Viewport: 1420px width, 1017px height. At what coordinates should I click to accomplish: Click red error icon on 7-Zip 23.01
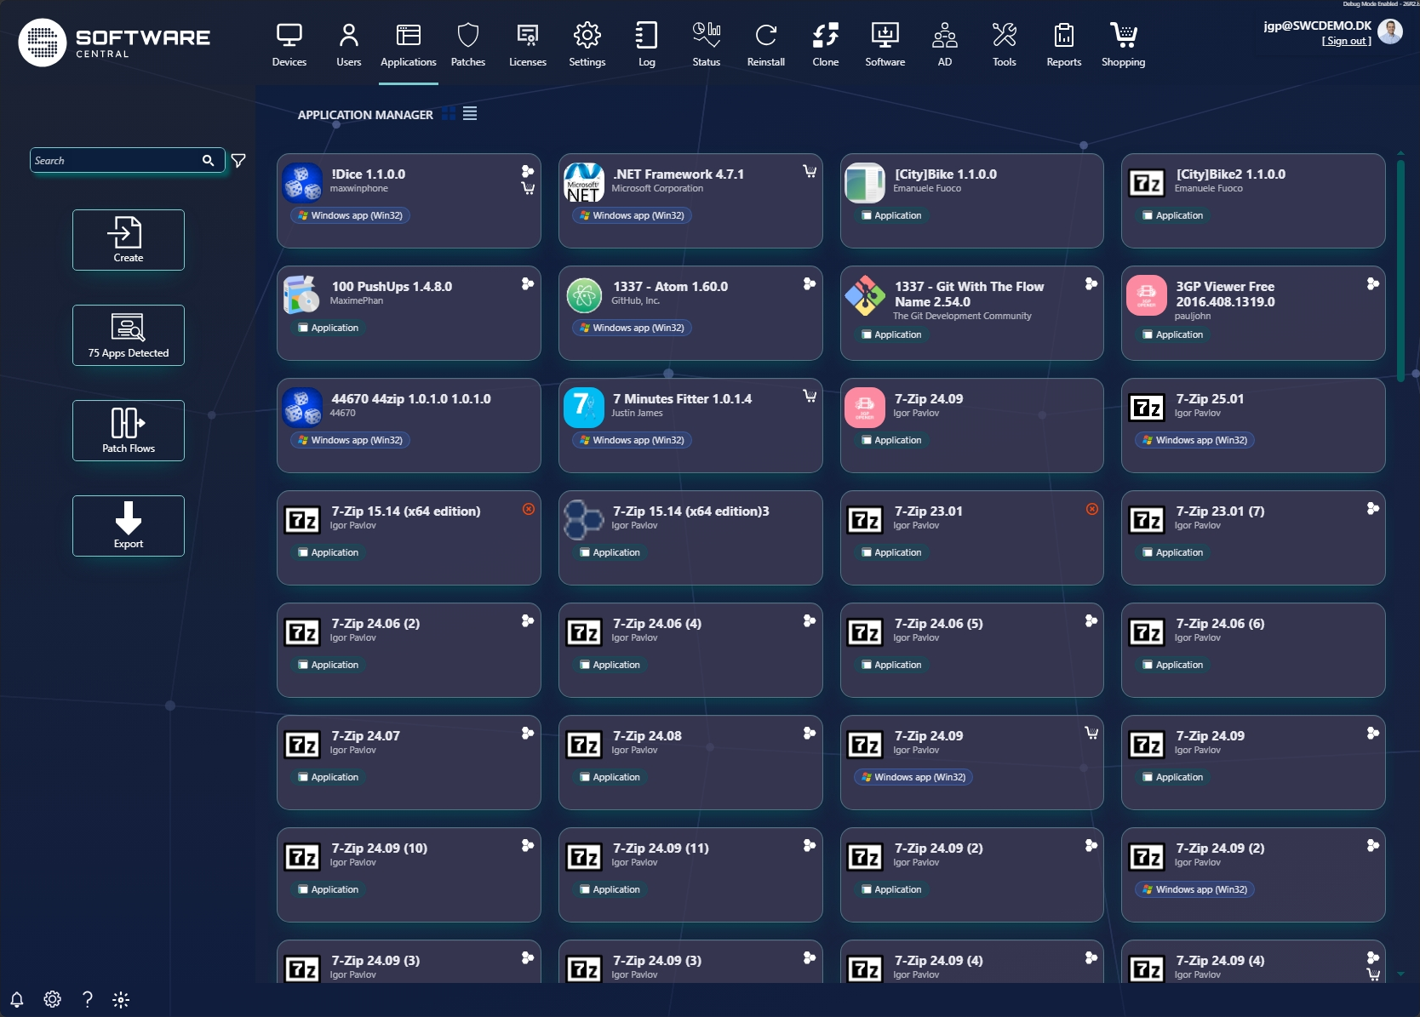click(1092, 509)
